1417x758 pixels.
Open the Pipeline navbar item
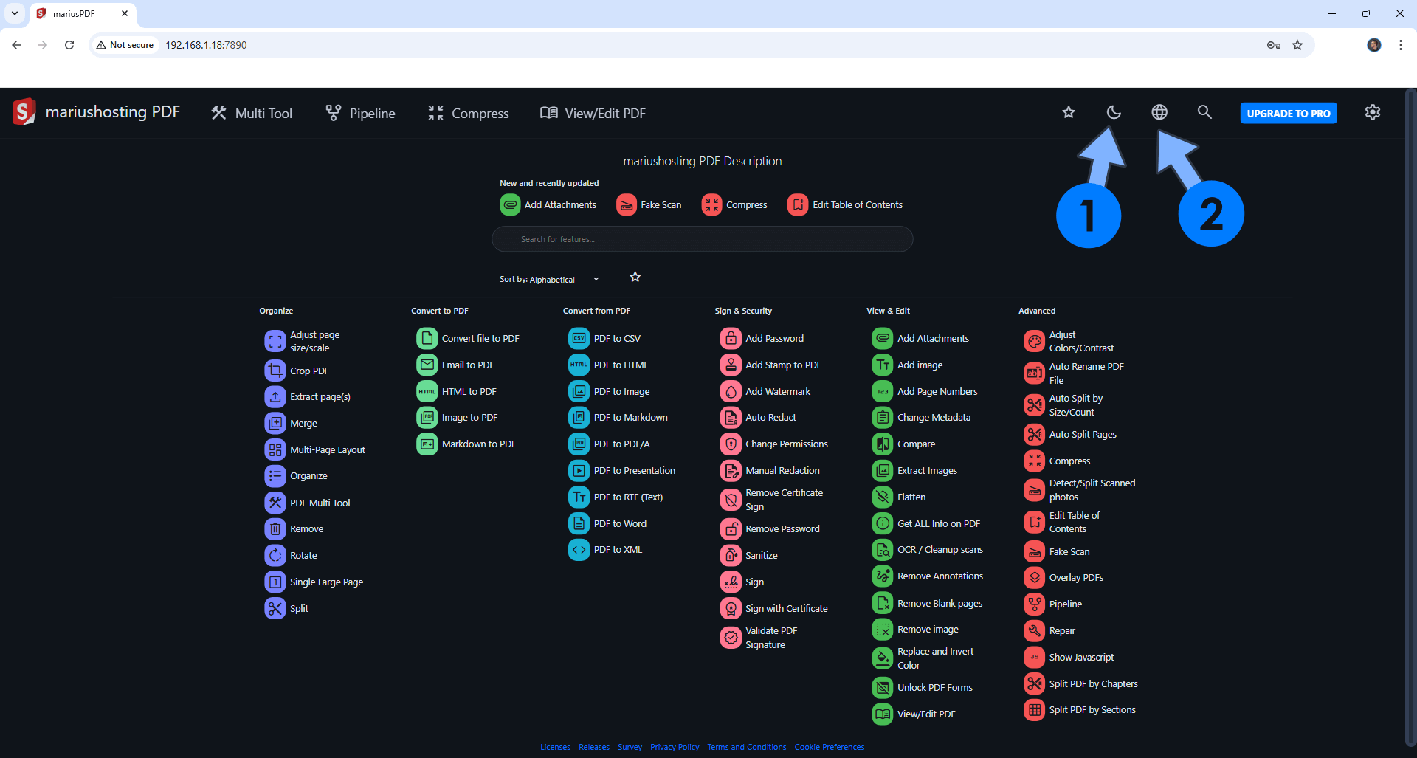[361, 113]
